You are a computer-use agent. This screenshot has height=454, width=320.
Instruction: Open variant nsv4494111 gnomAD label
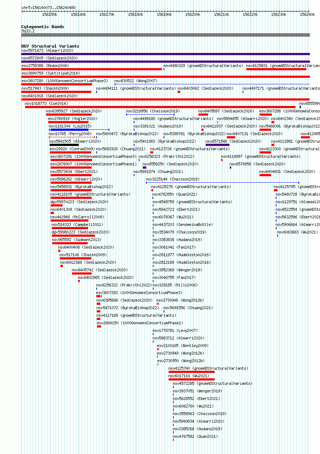click(136, 88)
